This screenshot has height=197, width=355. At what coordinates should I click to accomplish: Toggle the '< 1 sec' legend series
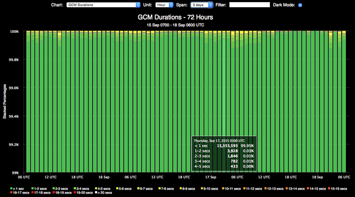point(17,189)
